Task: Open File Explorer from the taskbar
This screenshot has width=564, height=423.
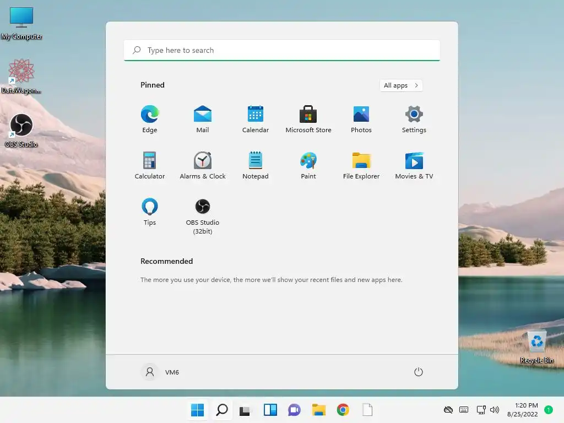Action: (319, 410)
